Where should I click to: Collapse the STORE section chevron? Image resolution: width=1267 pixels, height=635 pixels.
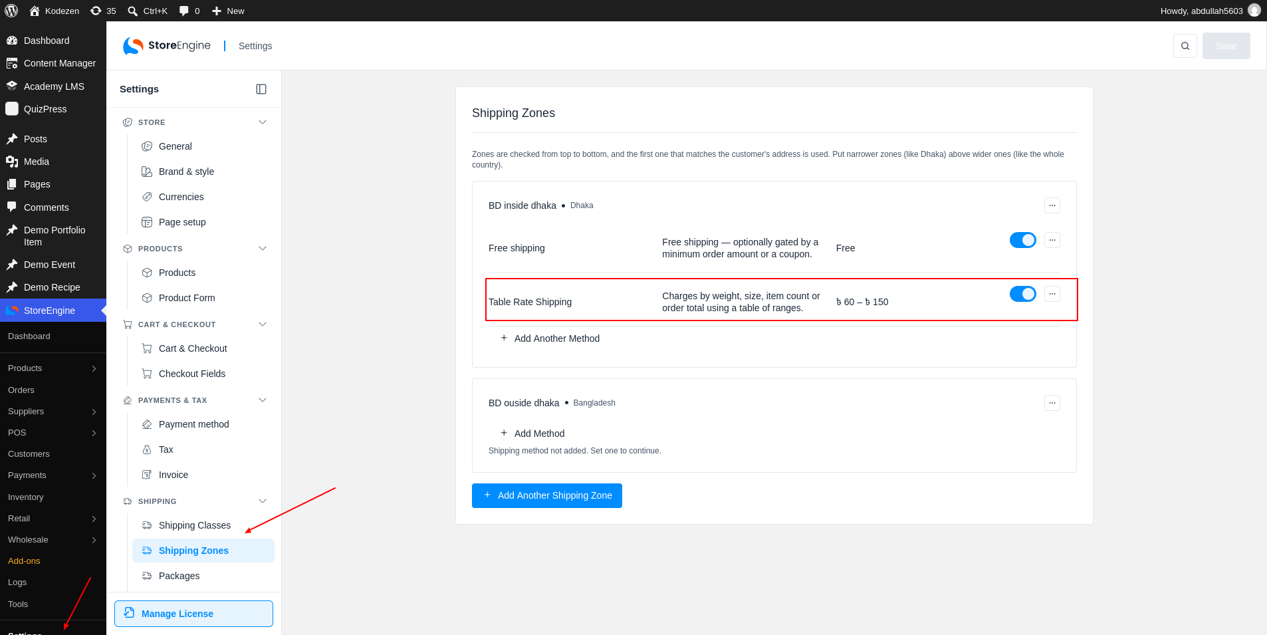(263, 122)
